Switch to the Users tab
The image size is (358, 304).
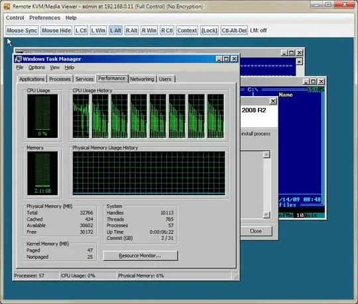165,79
